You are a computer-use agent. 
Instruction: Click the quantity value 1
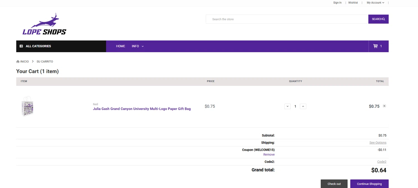295,106
